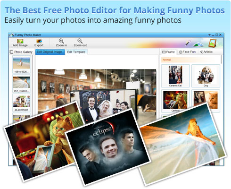
Task: Click the Zoom in magnifier icon
Action: click(x=61, y=41)
